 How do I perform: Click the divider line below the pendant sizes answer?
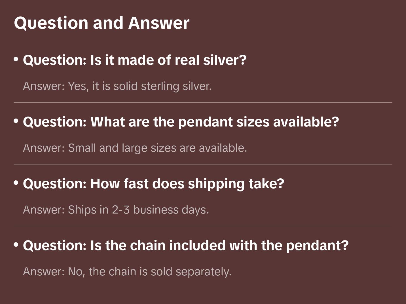pyautogui.click(x=203, y=164)
